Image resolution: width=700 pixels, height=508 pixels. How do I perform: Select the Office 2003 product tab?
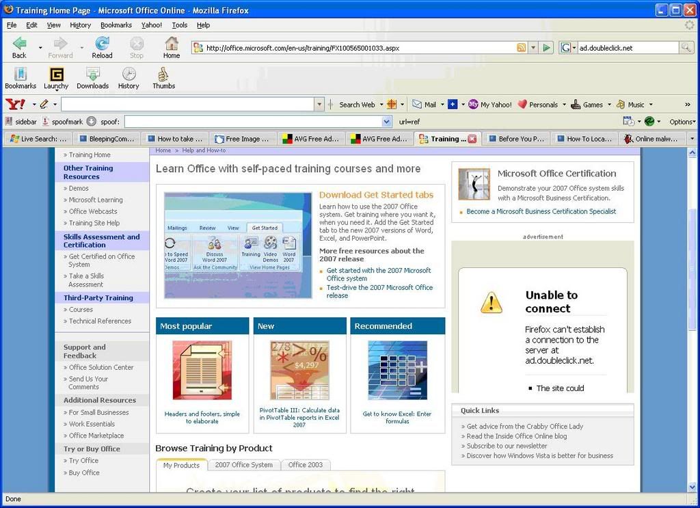pos(306,465)
